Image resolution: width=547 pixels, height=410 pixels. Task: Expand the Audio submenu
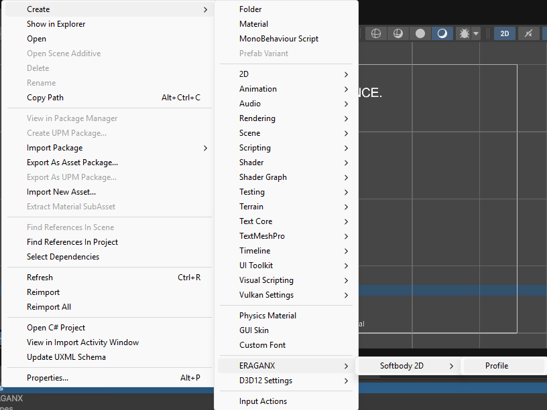click(x=286, y=104)
